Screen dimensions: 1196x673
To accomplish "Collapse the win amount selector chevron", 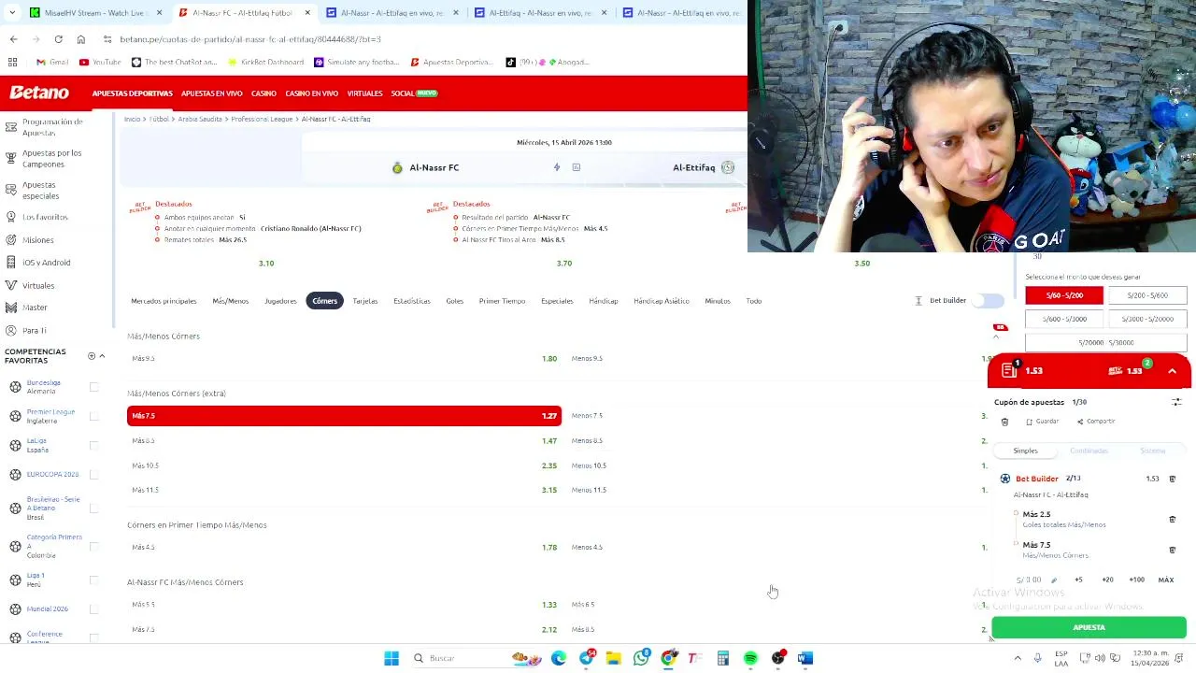I will (996, 336).
